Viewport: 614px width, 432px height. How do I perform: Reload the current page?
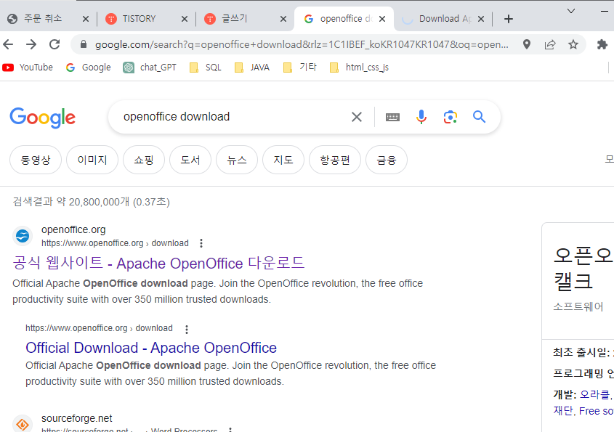tap(54, 44)
